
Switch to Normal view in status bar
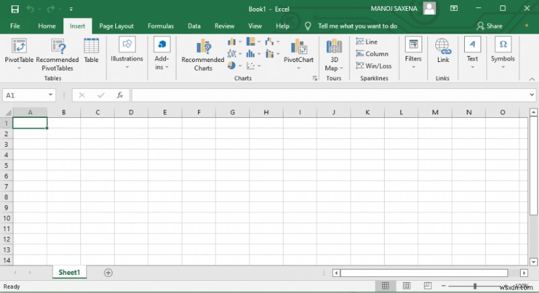(x=385, y=286)
